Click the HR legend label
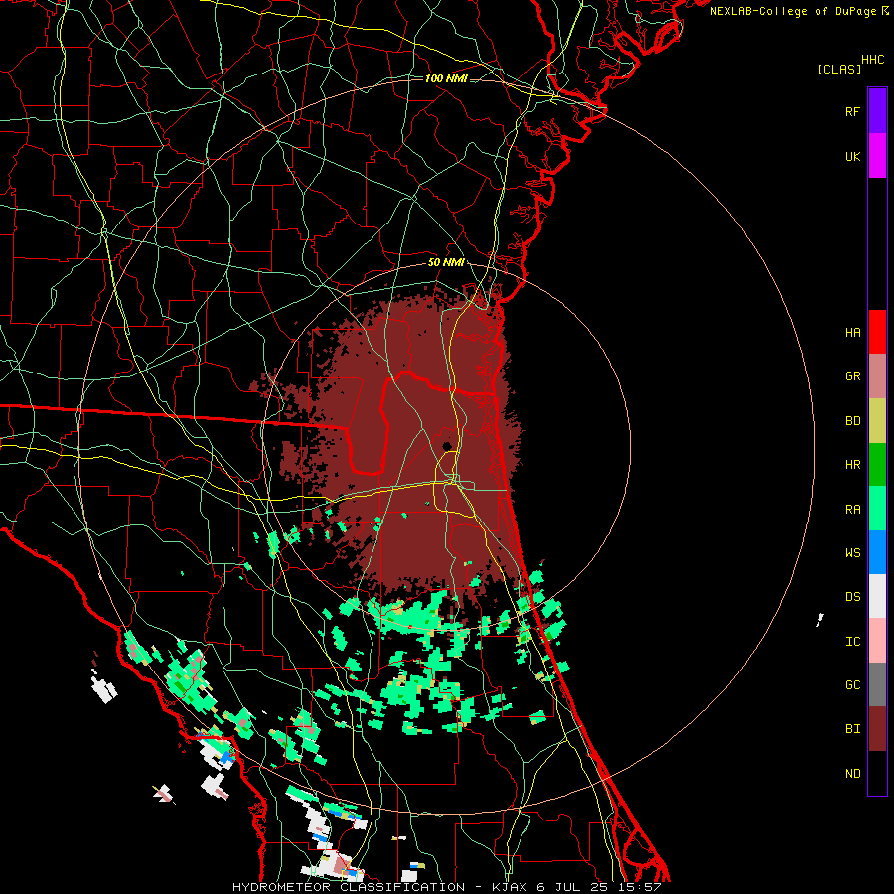 coord(852,464)
